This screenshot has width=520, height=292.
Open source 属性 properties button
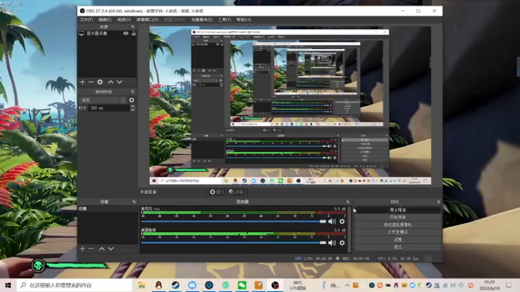[217, 192]
